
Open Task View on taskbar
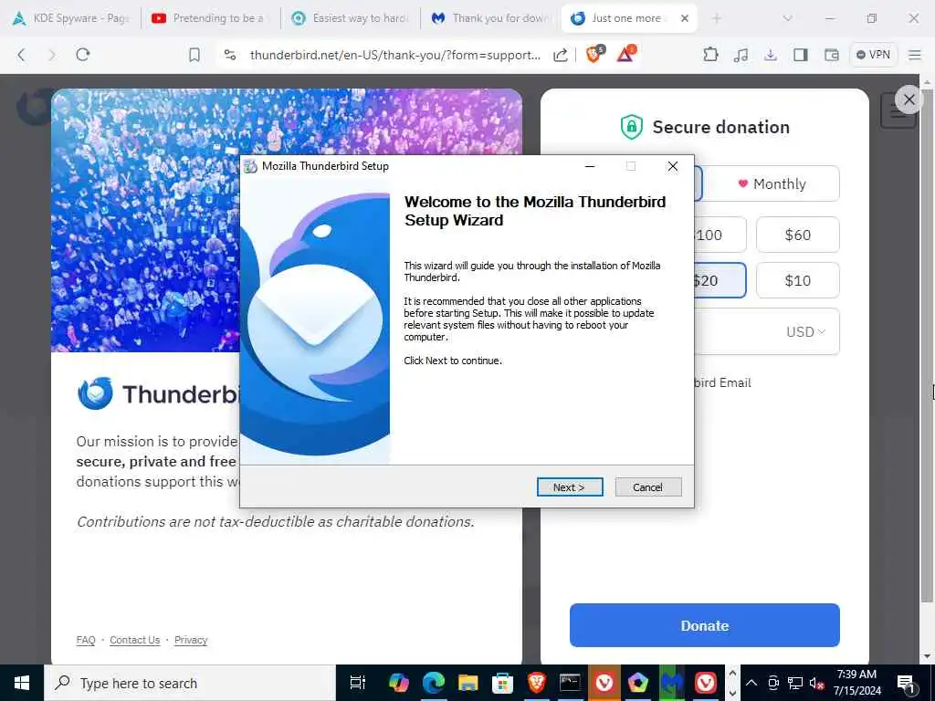pyautogui.click(x=357, y=683)
